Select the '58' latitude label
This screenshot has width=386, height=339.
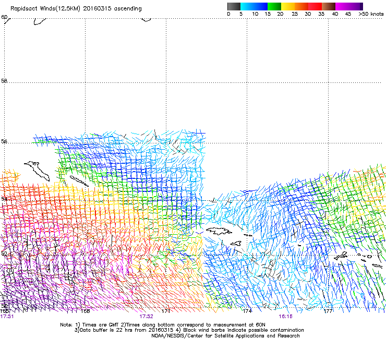tap(4, 81)
